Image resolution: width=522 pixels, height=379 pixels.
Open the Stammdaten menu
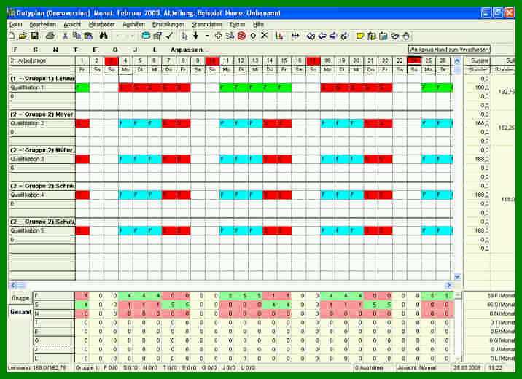click(x=207, y=25)
